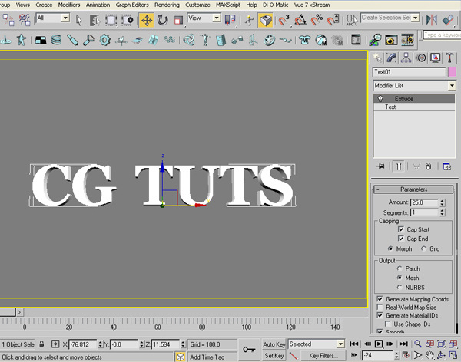This screenshot has width=461, height=362.
Task: Open the Hierarchy panel tab icon
Action: tap(406, 58)
